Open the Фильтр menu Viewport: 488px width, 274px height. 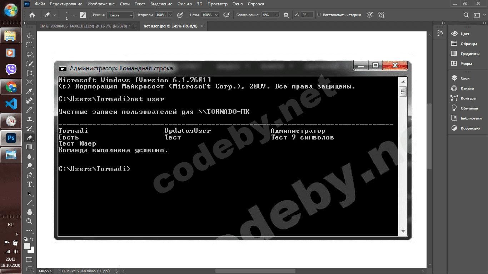(184, 4)
